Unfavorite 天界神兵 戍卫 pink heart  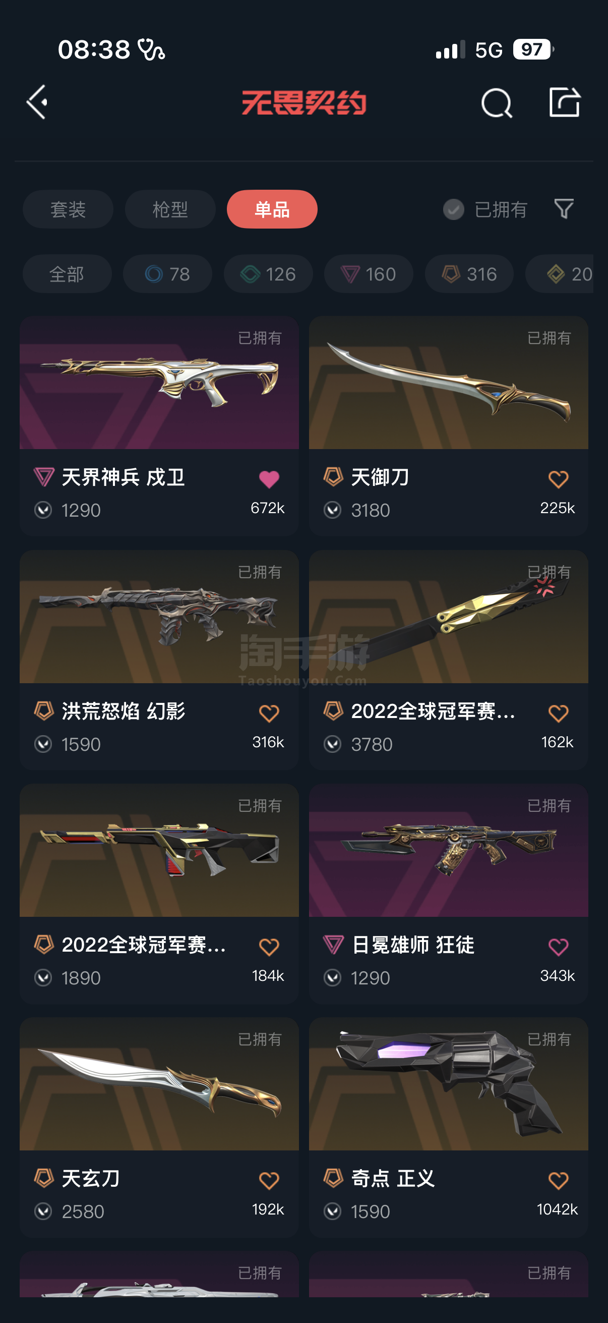(269, 479)
